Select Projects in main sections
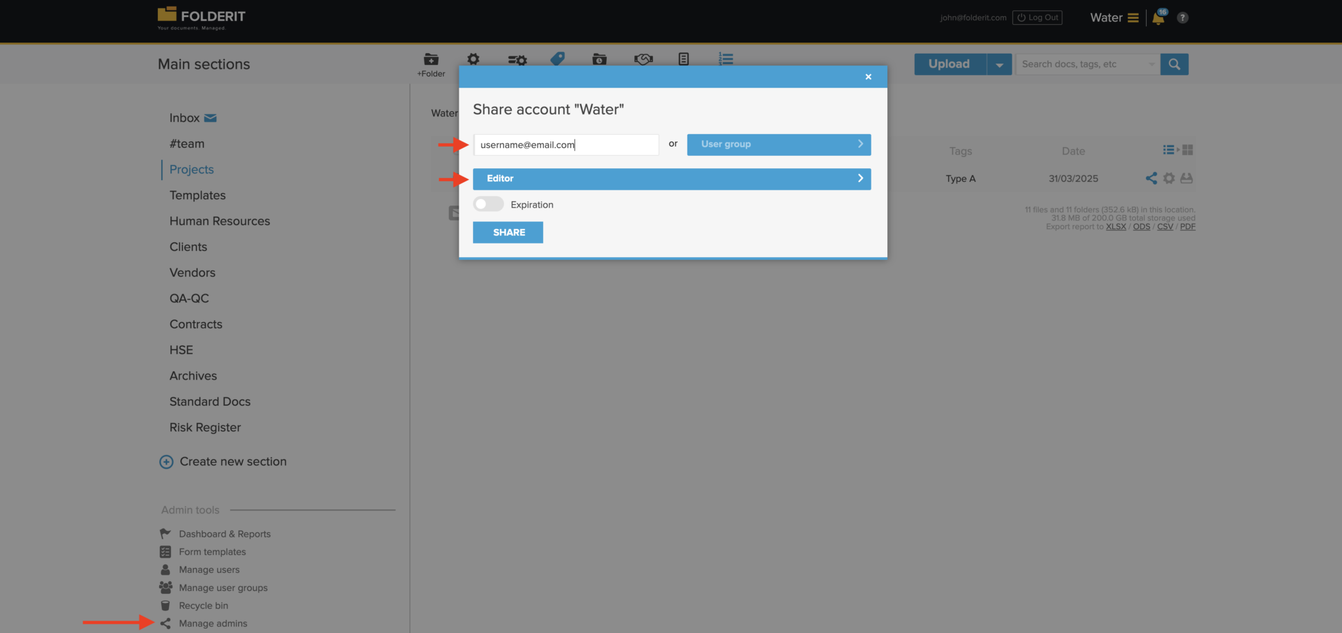The height and width of the screenshot is (633, 1342). tap(191, 170)
